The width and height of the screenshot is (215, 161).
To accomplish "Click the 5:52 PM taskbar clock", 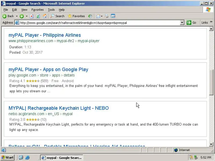I will 206,158.
